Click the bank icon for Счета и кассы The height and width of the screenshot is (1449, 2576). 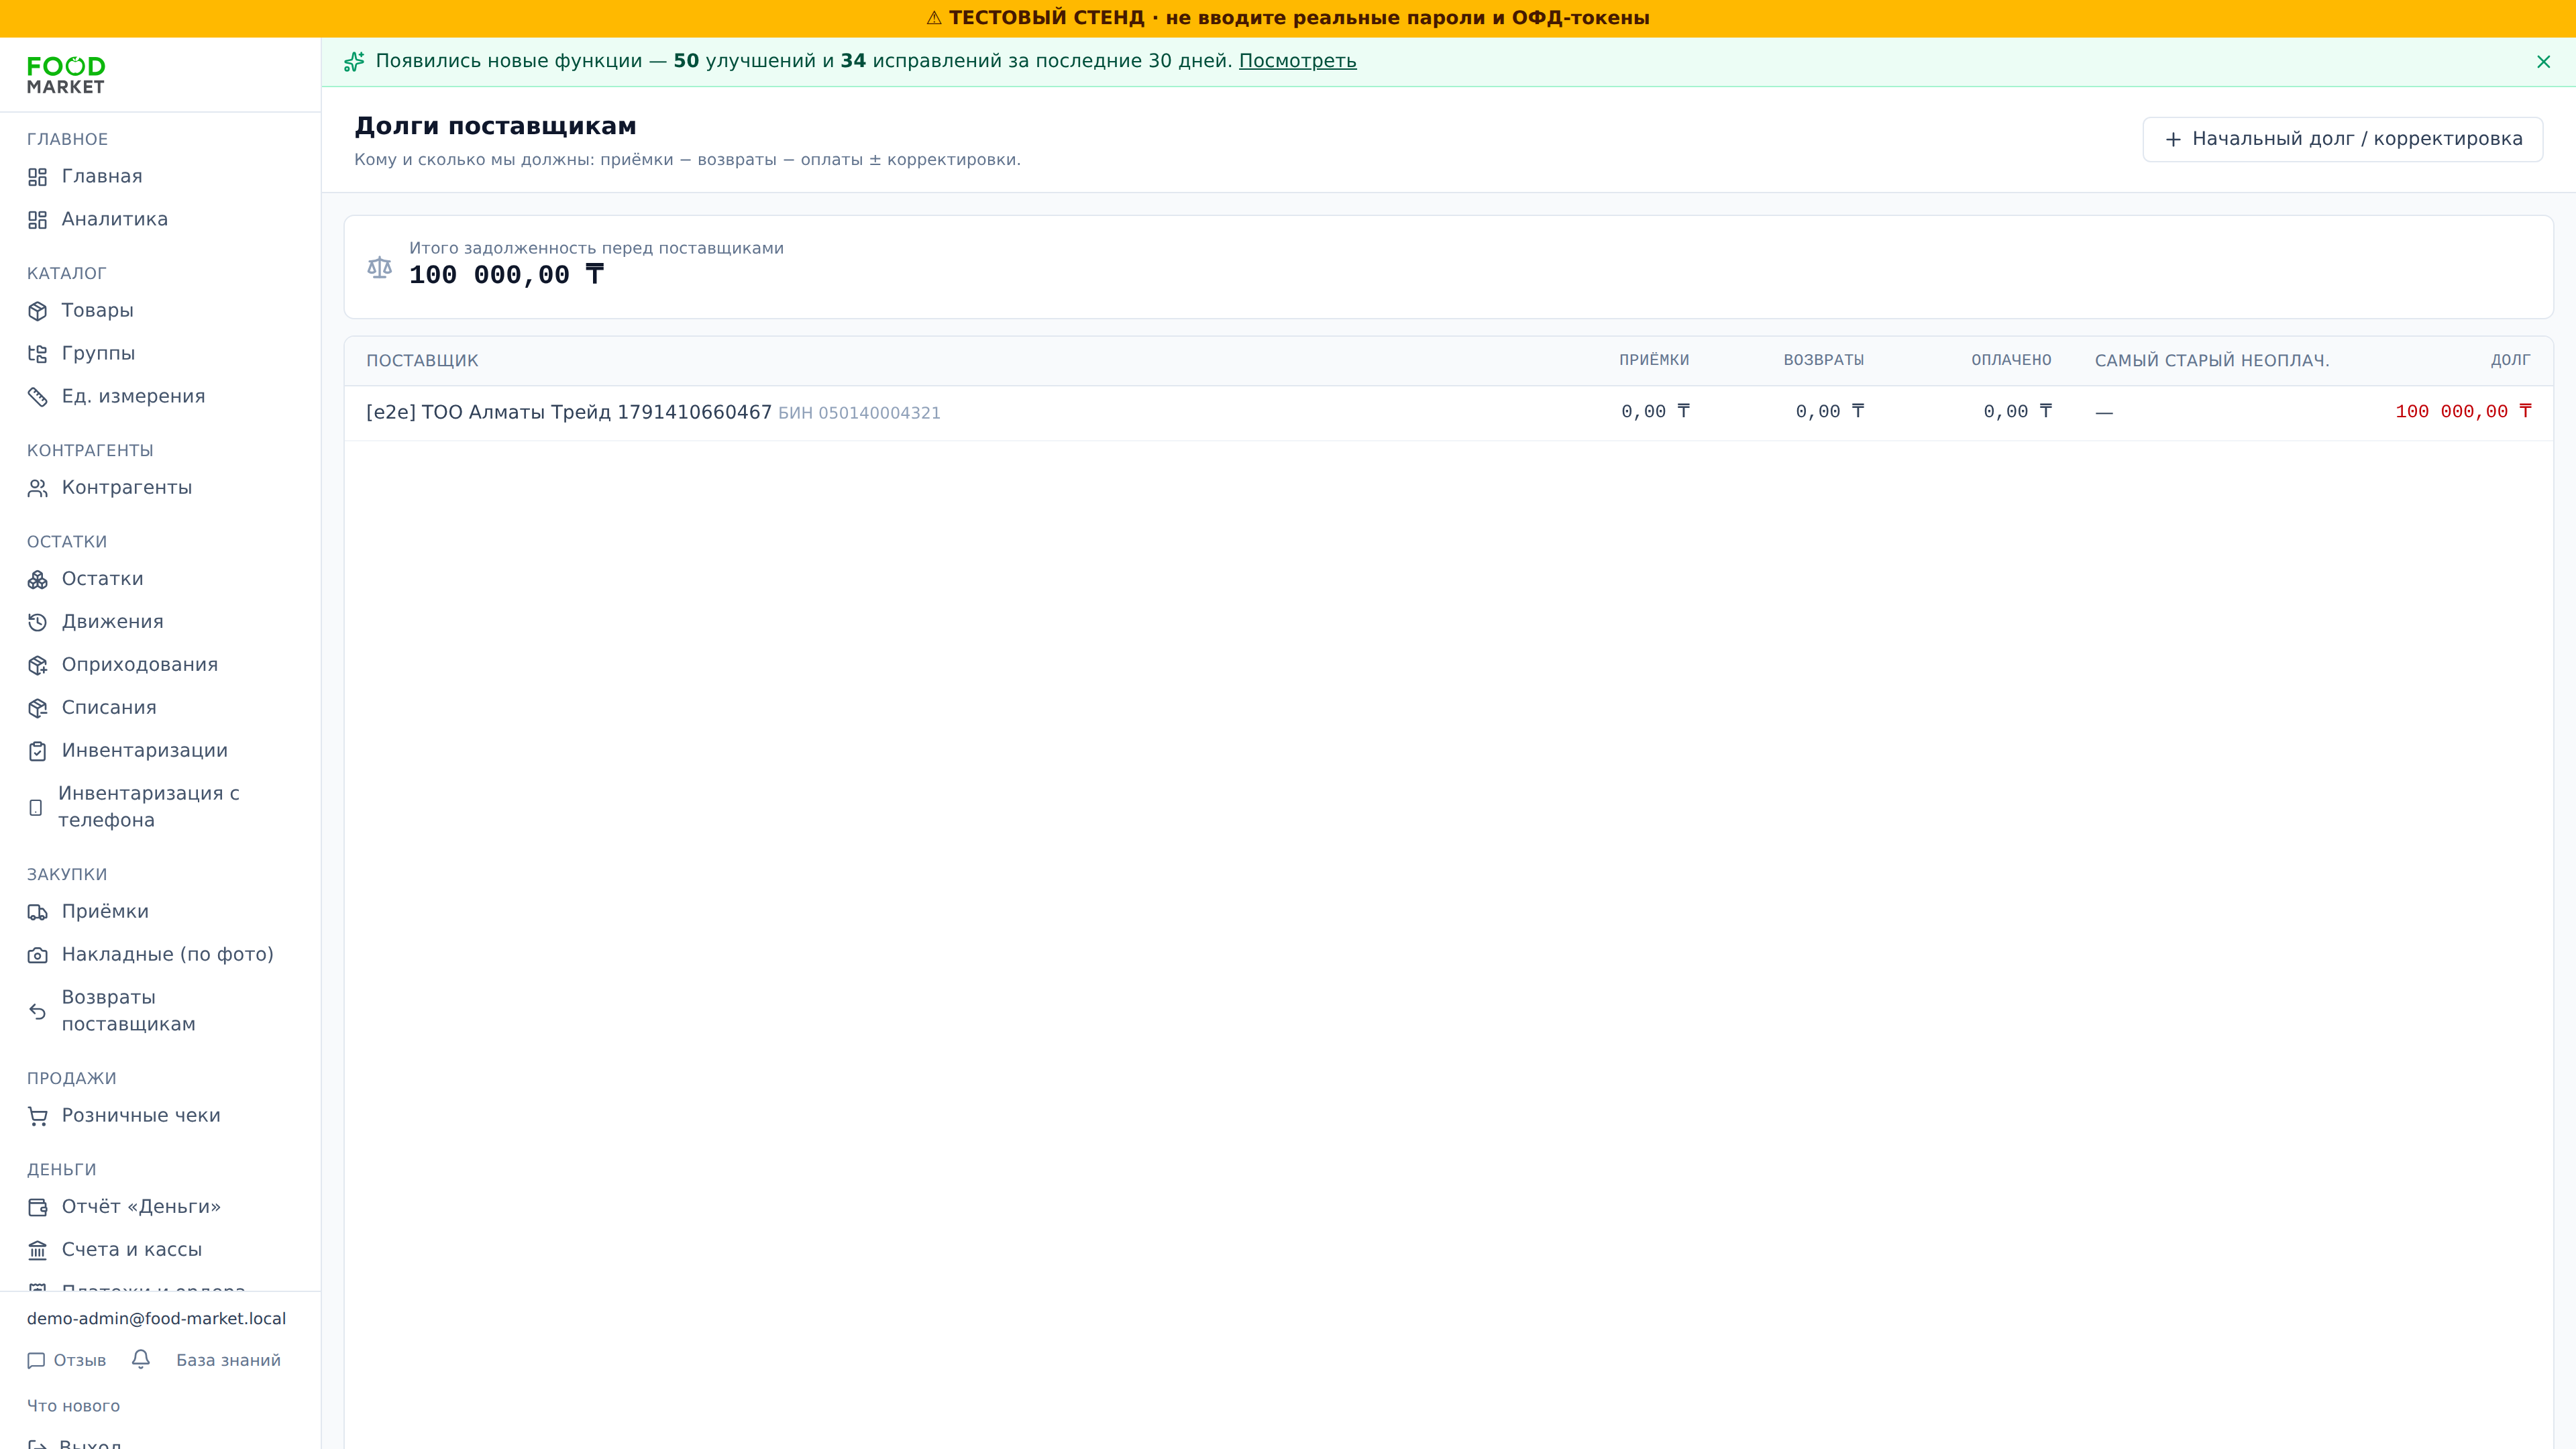(38, 1250)
